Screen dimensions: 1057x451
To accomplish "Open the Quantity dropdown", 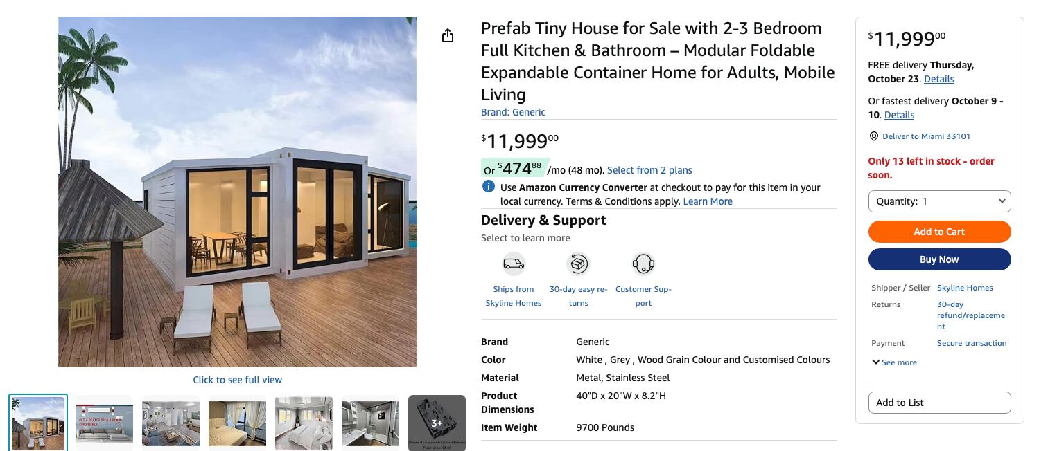I will point(939,201).
